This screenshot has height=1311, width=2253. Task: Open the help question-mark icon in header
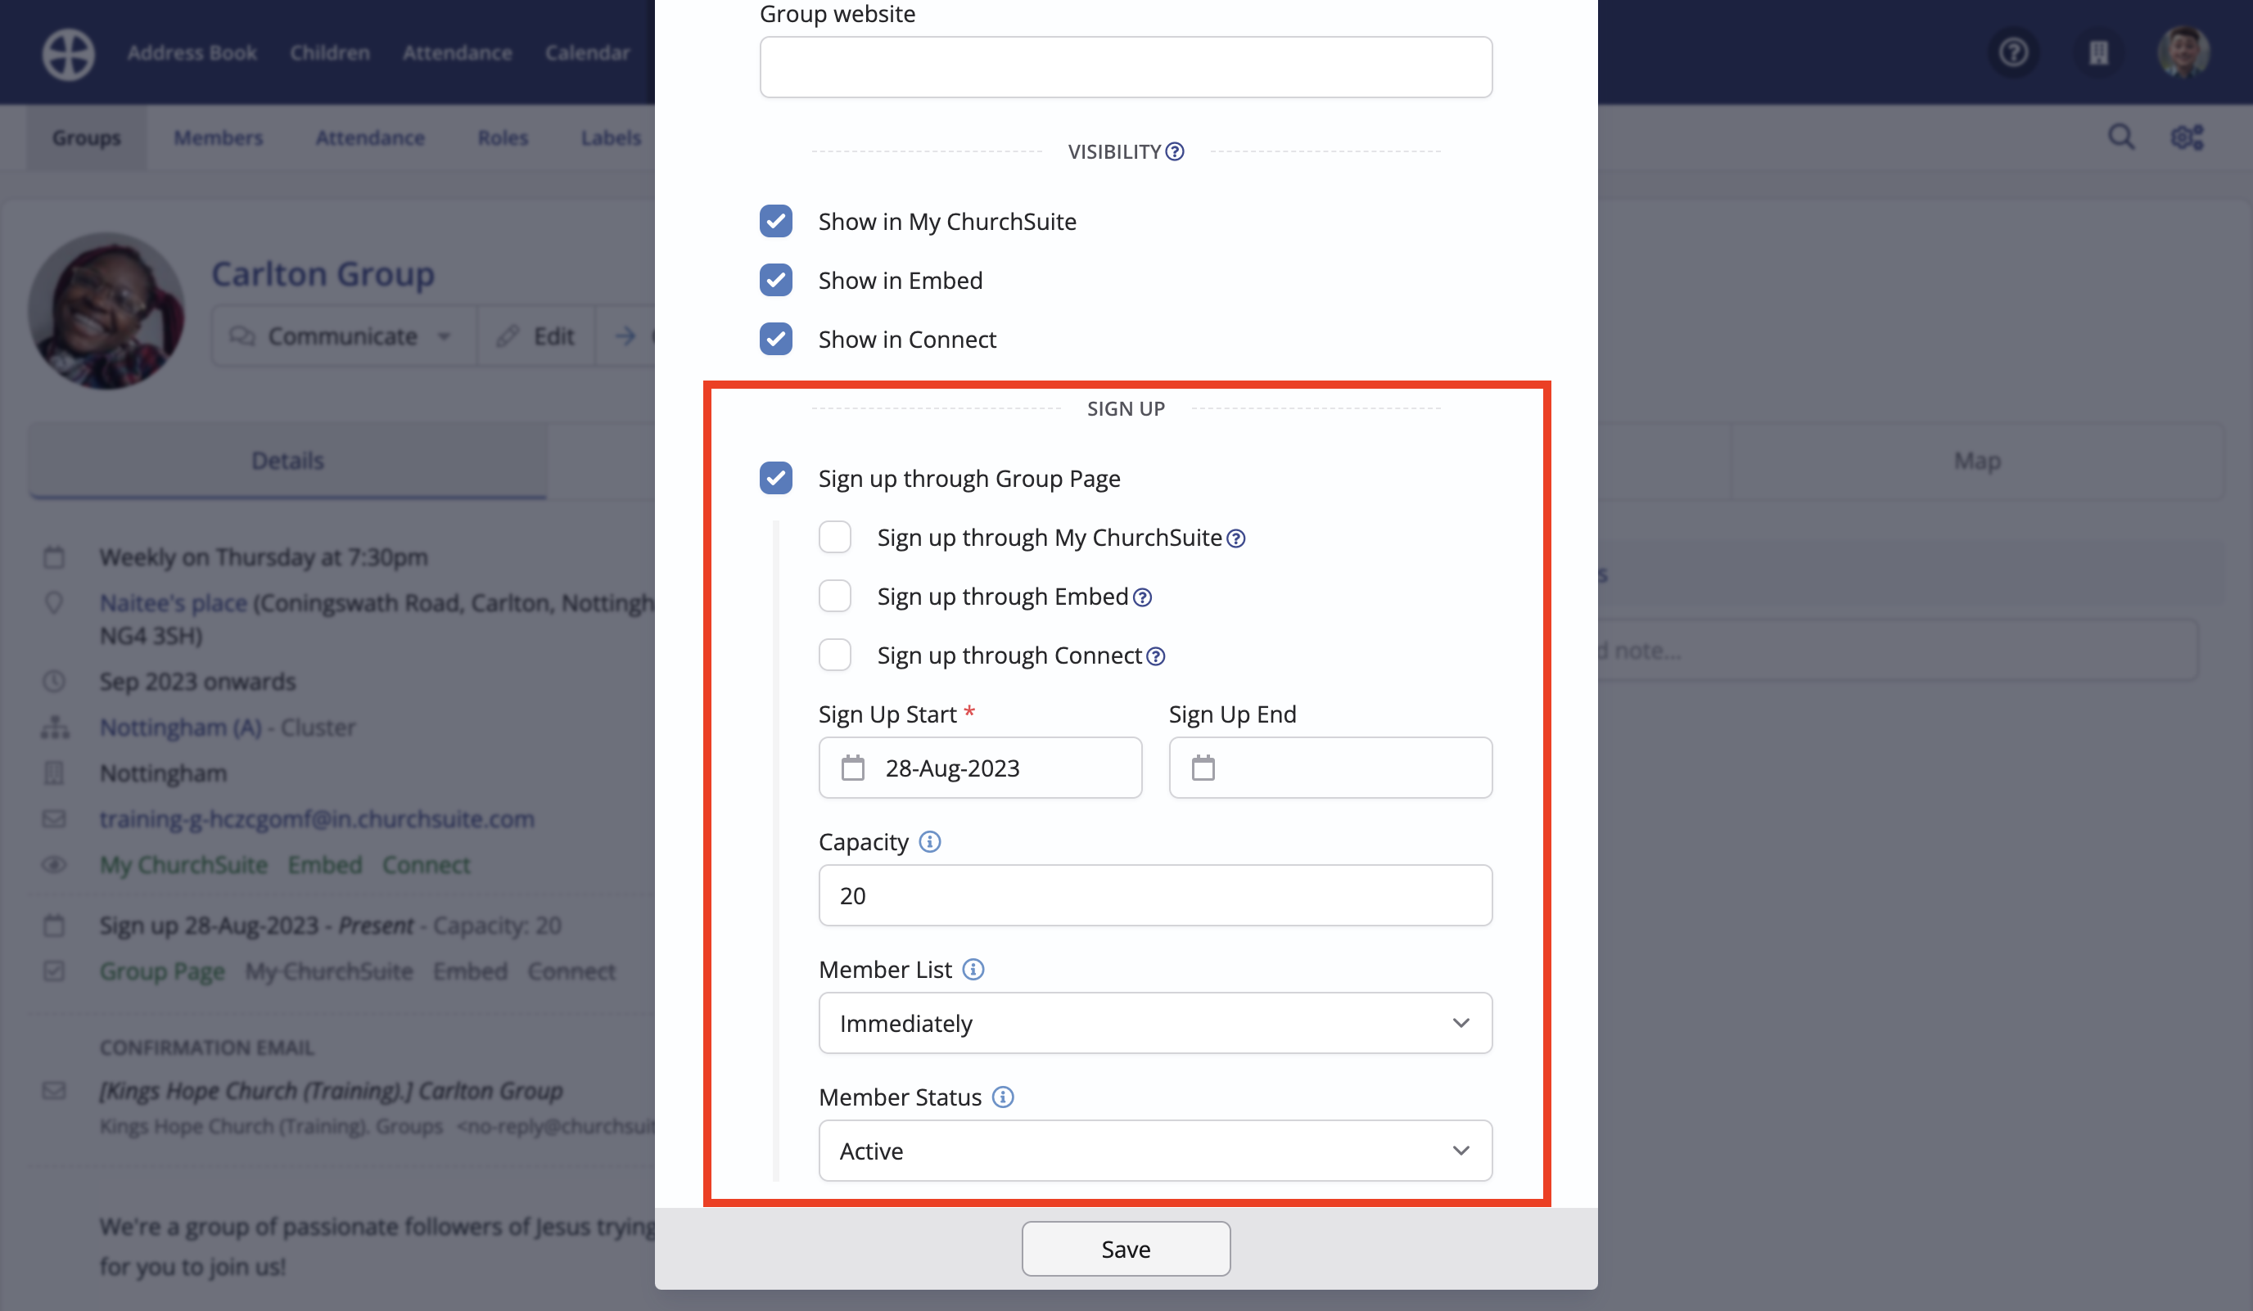(x=2013, y=52)
